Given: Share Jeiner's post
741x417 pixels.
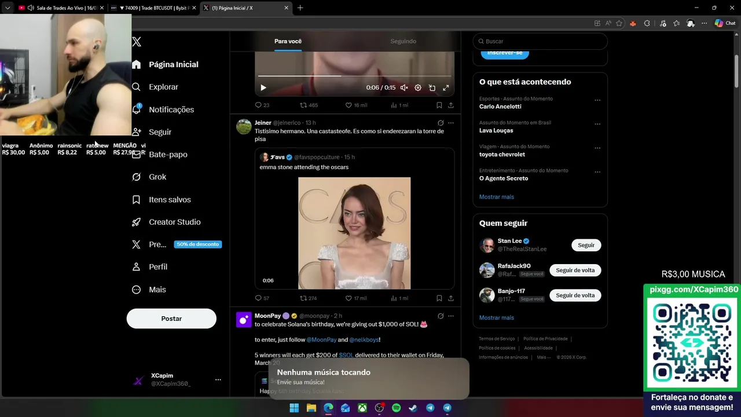Looking at the screenshot, I should 451,298.
